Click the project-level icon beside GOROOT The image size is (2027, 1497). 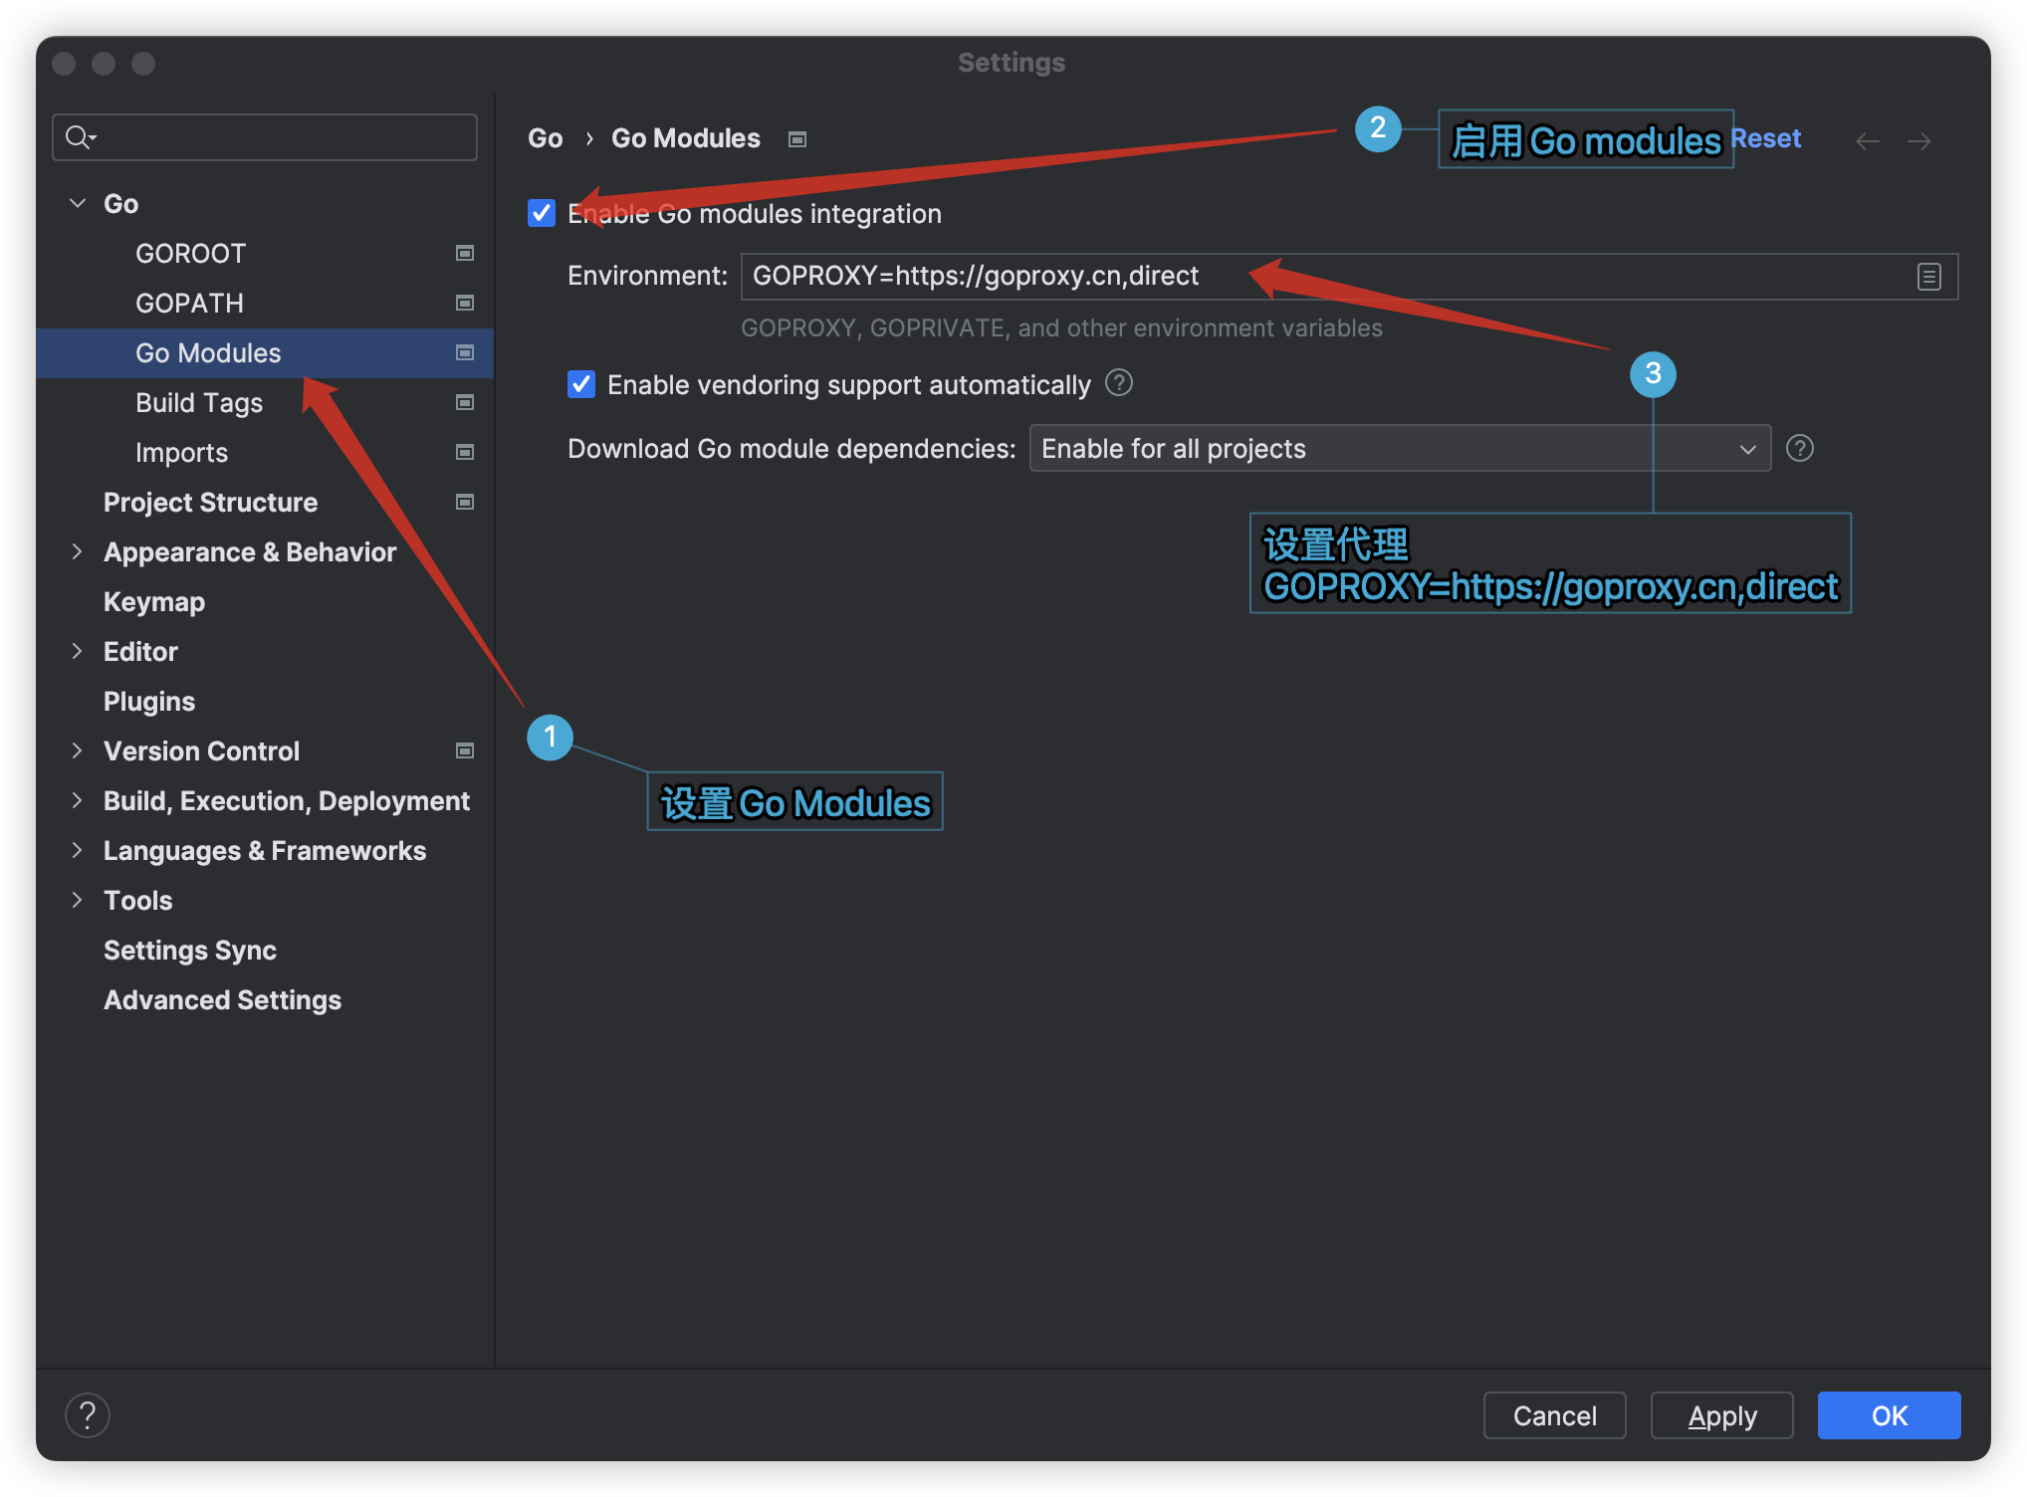coord(464,253)
